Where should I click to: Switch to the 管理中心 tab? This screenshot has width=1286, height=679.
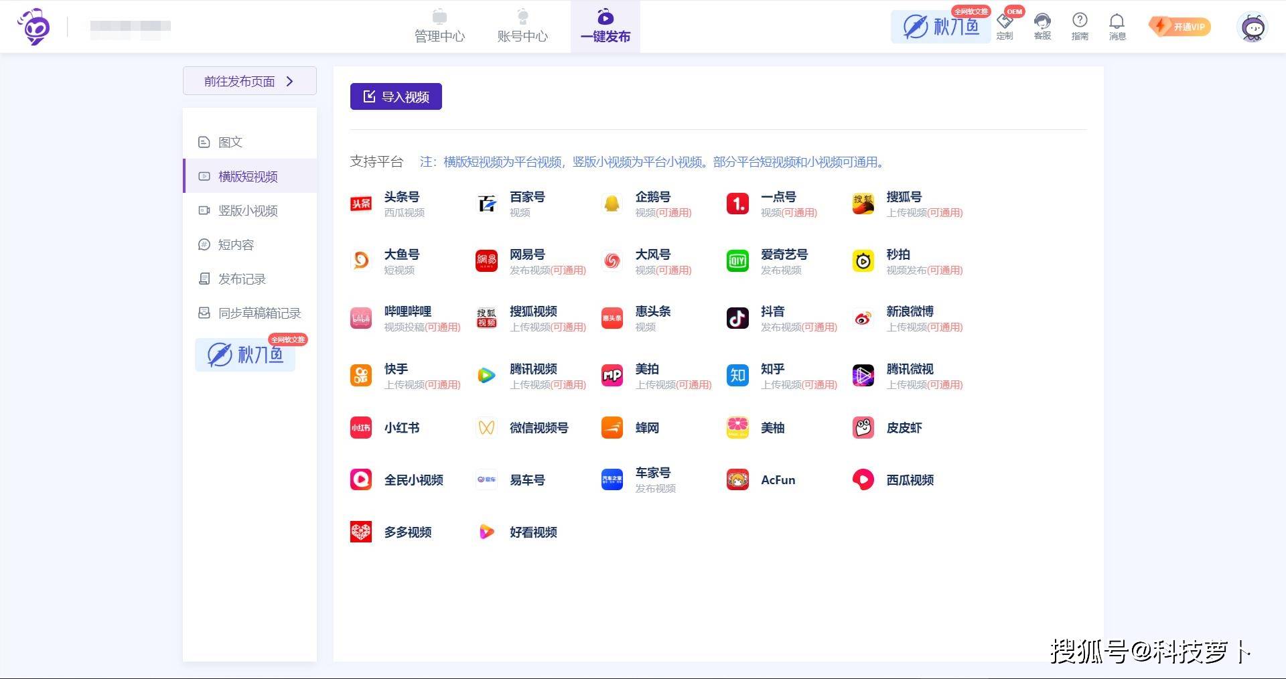click(x=439, y=27)
